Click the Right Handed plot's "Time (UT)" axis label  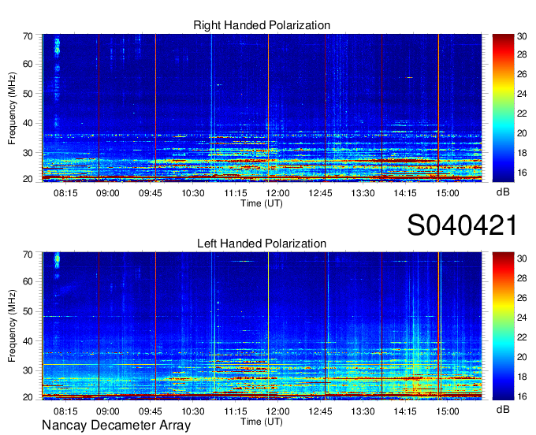262,203
